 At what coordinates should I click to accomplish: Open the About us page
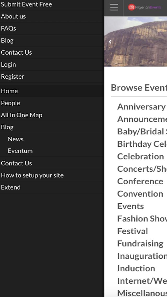[x=13, y=16]
